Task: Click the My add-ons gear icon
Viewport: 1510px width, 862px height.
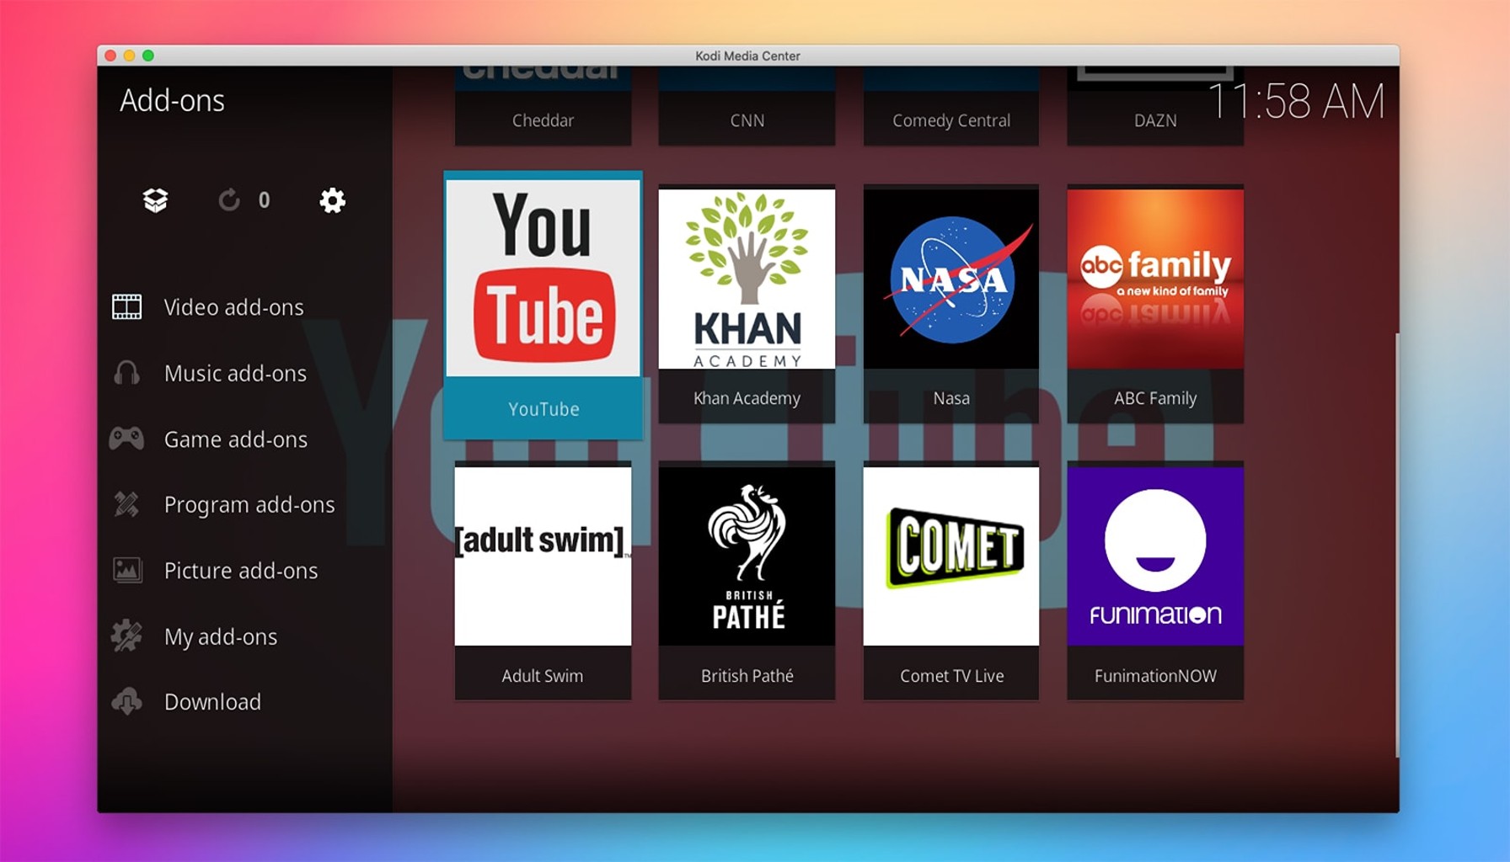Action: coord(126,636)
